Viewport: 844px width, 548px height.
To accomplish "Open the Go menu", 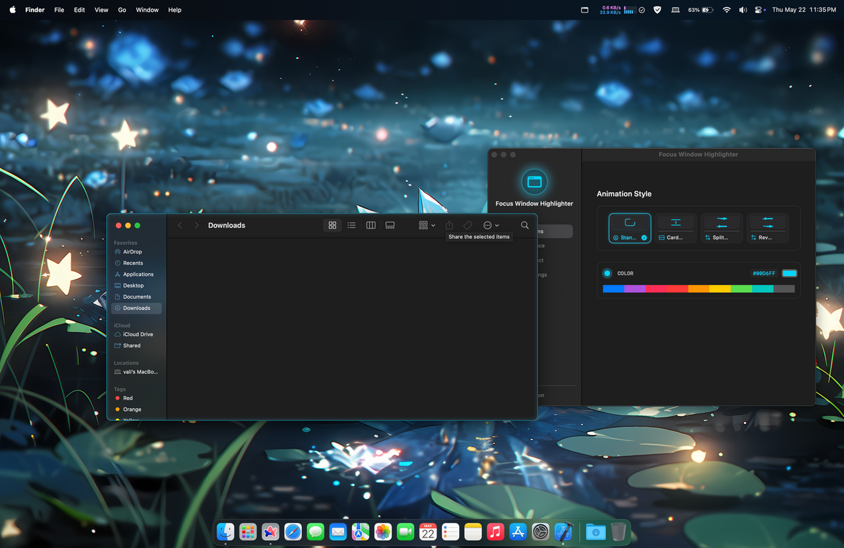I will pyautogui.click(x=122, y=10).
